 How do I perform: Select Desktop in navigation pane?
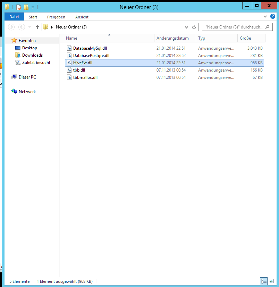coord(29,48)
